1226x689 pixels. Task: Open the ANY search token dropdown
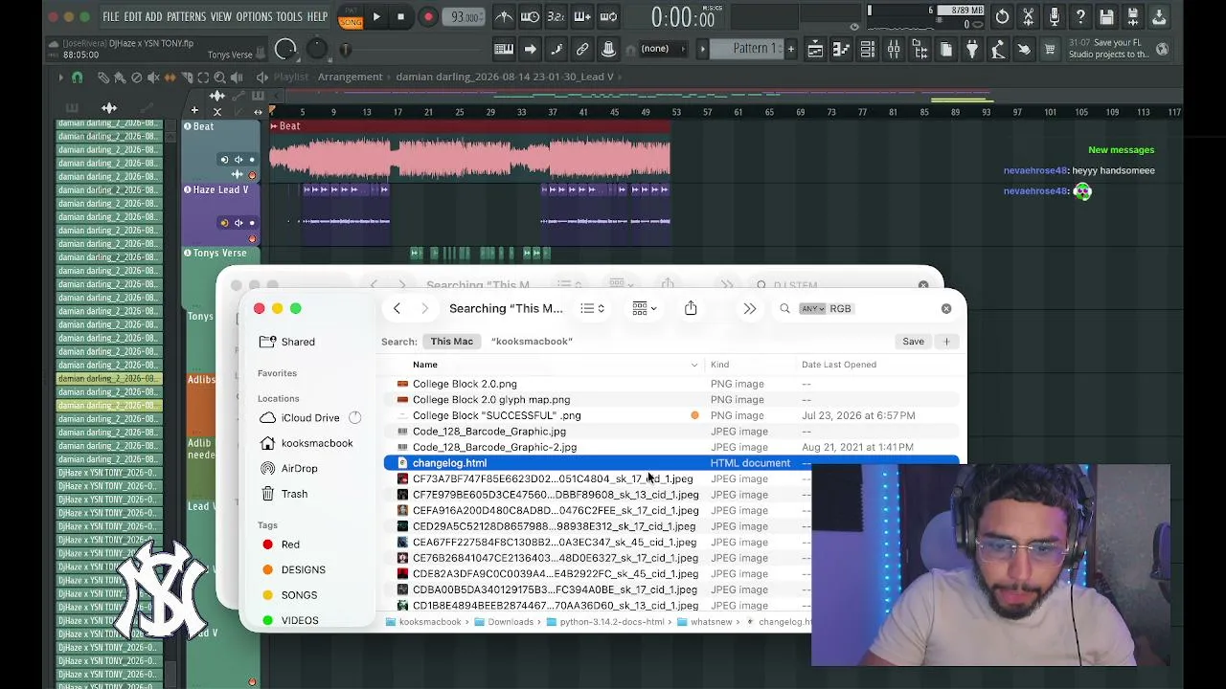coord(812,308)
